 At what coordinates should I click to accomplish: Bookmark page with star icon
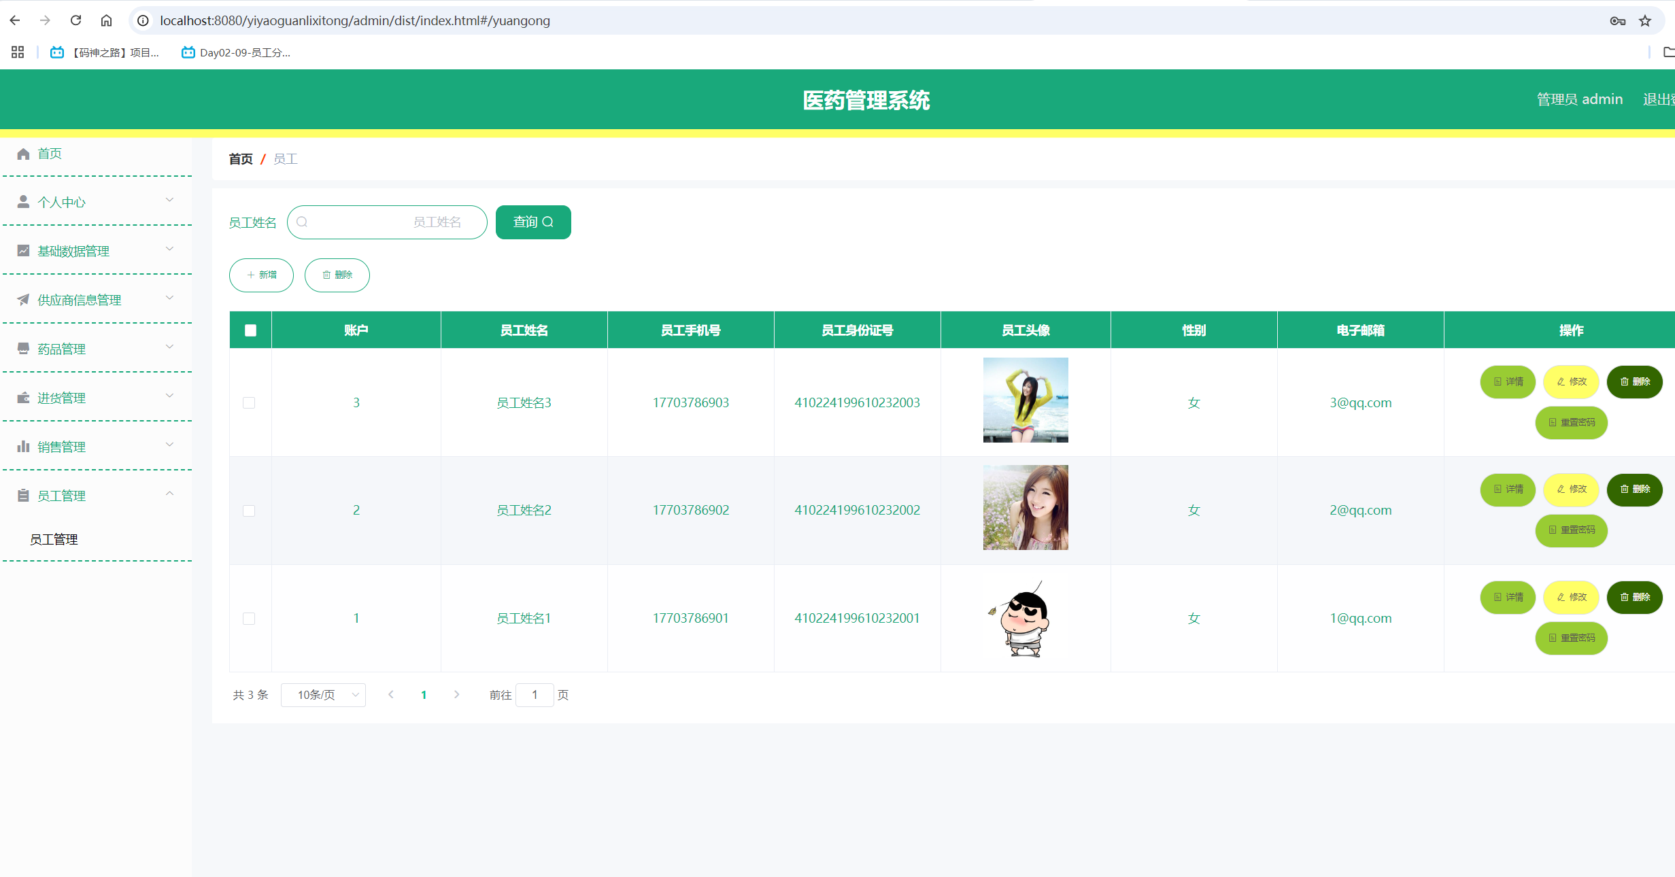pyautogui.click(x=1644, y=20)
